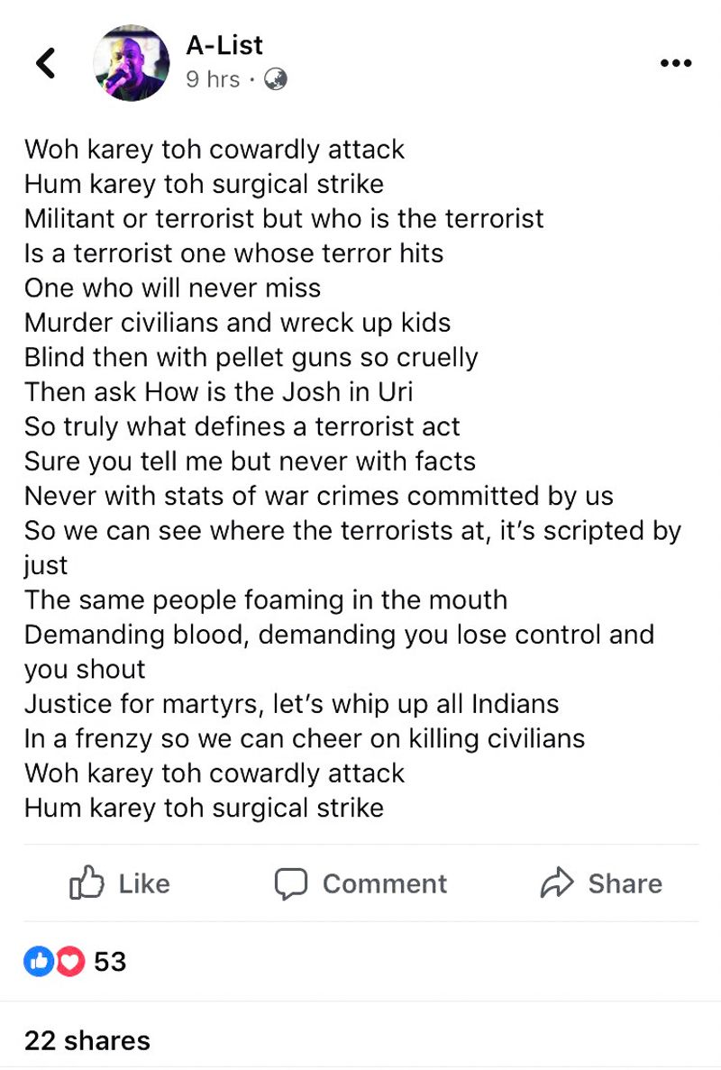Click the "9 hrs" post timestamp

[213, 80]
